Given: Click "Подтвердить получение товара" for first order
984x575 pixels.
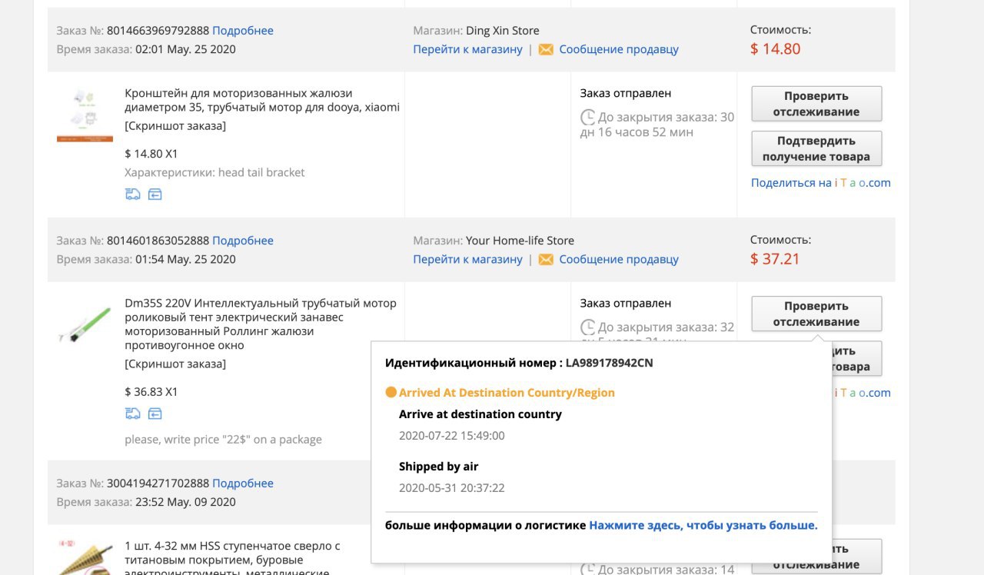Looking at the screenshot, I should point(816,148).
